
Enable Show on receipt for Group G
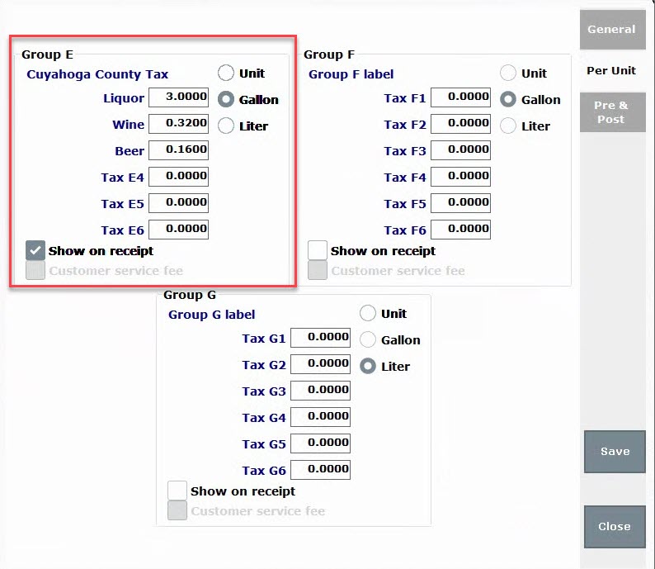pyautogui.click(x=177, y=491)
